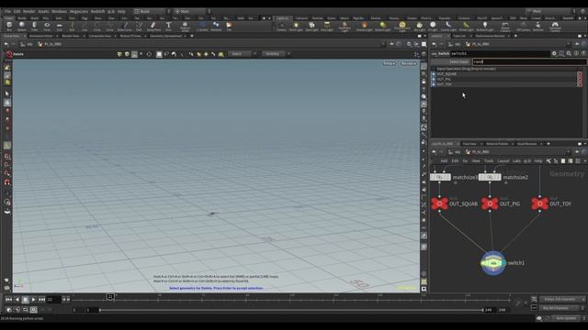
Task: Open the Build desktop dropdown
Action: tap(150, 11)
